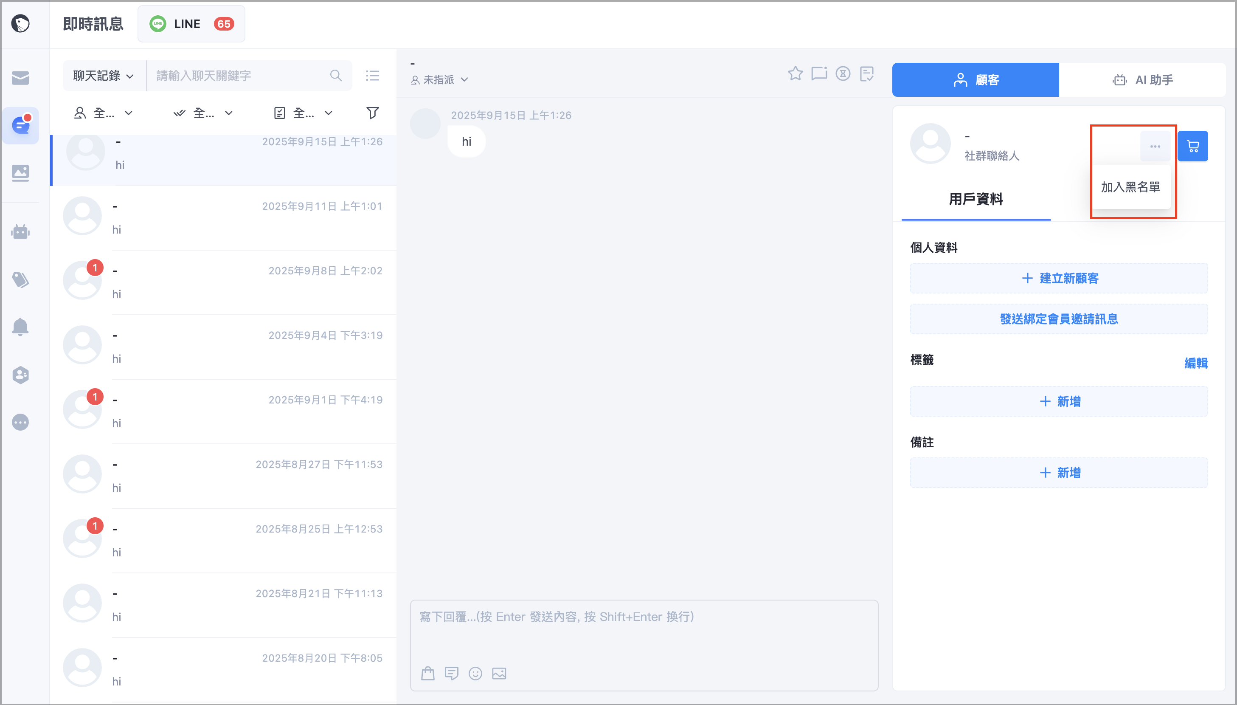Click 新增 button under 備註
This screenshot has width=1237, height=705.
(x=1059, y=473)
